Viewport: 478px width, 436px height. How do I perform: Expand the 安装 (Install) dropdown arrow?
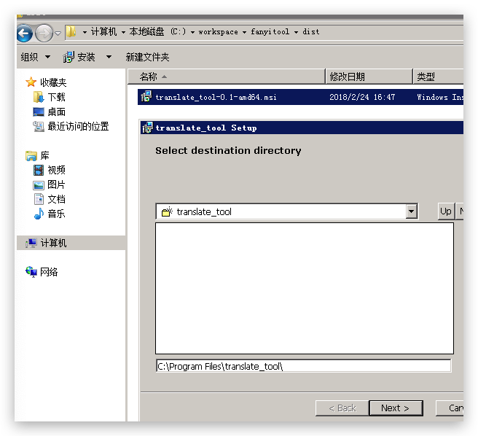109,57
